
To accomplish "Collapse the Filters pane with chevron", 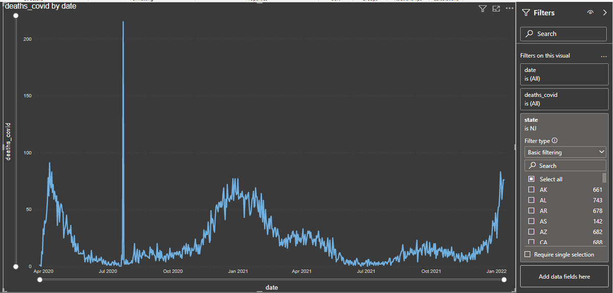I will (x=604, y=13).
